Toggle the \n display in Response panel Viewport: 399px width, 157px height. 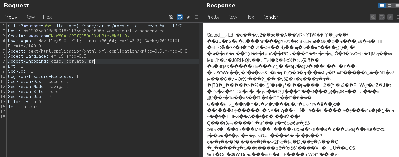pyautogui.click(x=390, y=17)
